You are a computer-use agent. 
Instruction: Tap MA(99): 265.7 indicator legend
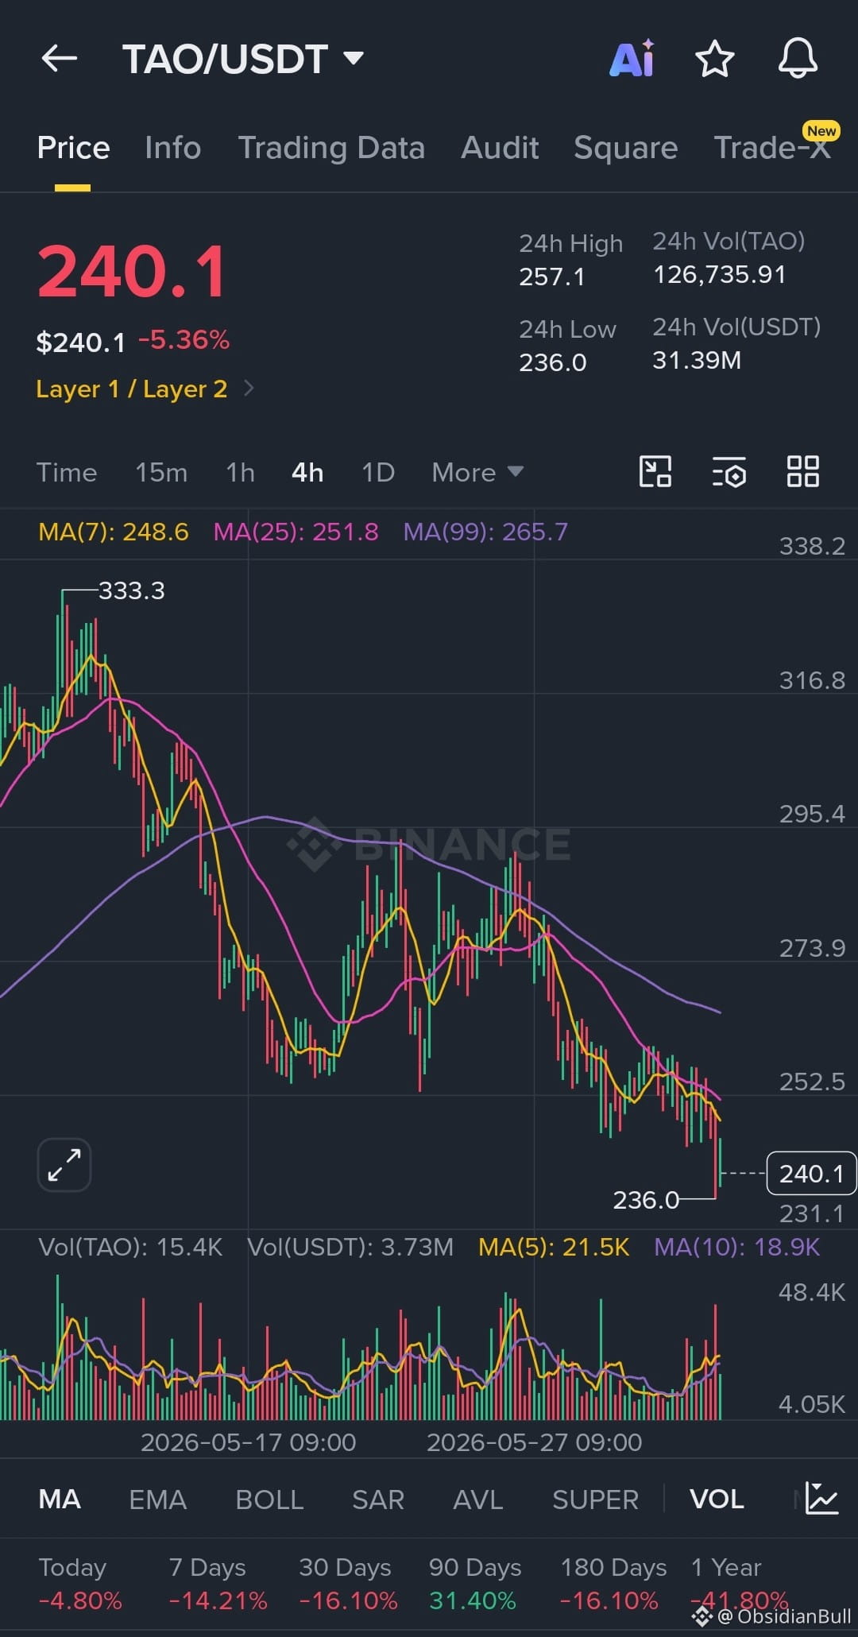(x=485, y=532)
